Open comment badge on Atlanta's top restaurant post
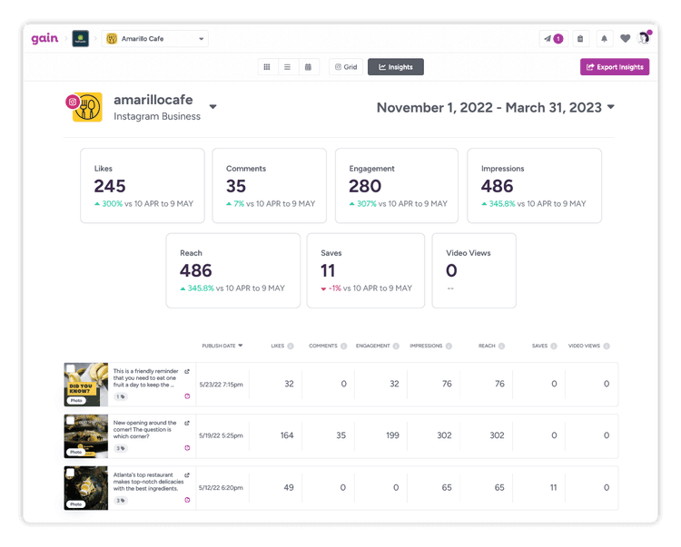The width and height of the screenshot is (681, 547). 120,500
